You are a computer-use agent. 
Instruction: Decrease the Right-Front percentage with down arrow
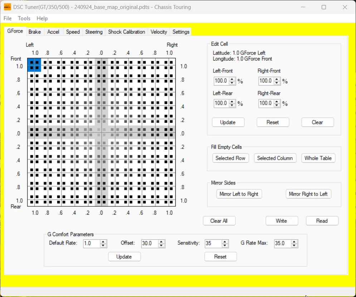tap(277, 83)
